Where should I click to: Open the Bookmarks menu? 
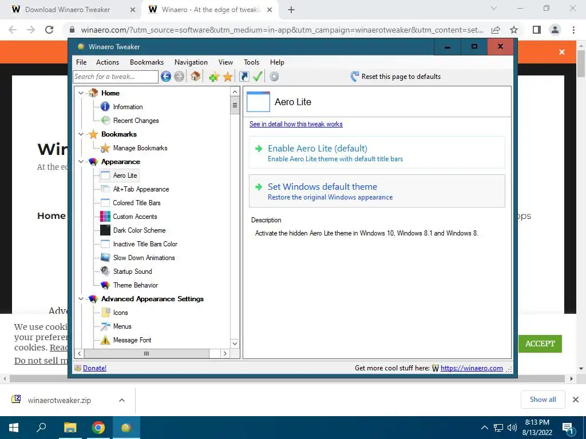click(x=146, y=62)
